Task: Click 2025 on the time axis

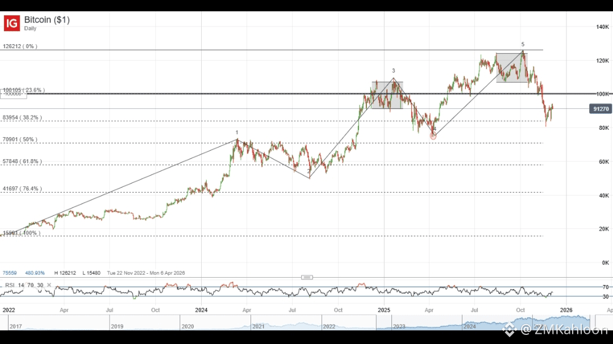Action: 384,310
